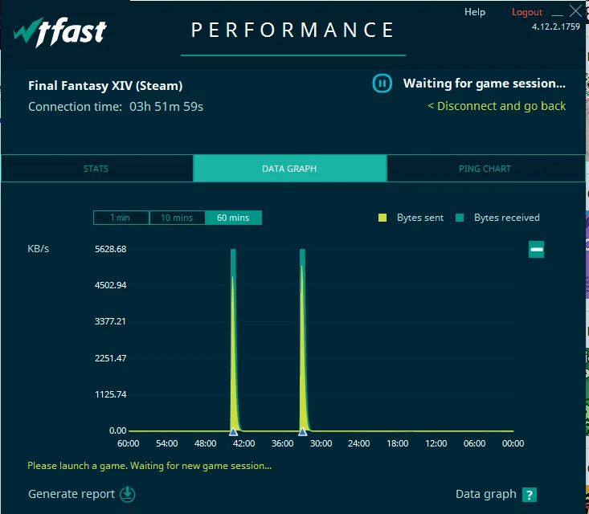Click the 4502.94 axis value
589x514 pixels.
pos(110,285)
